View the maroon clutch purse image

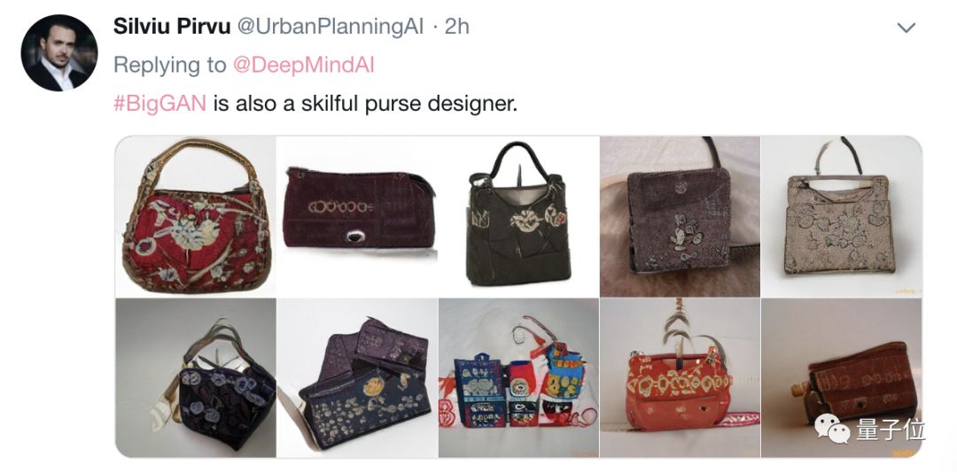click(357, 216)
